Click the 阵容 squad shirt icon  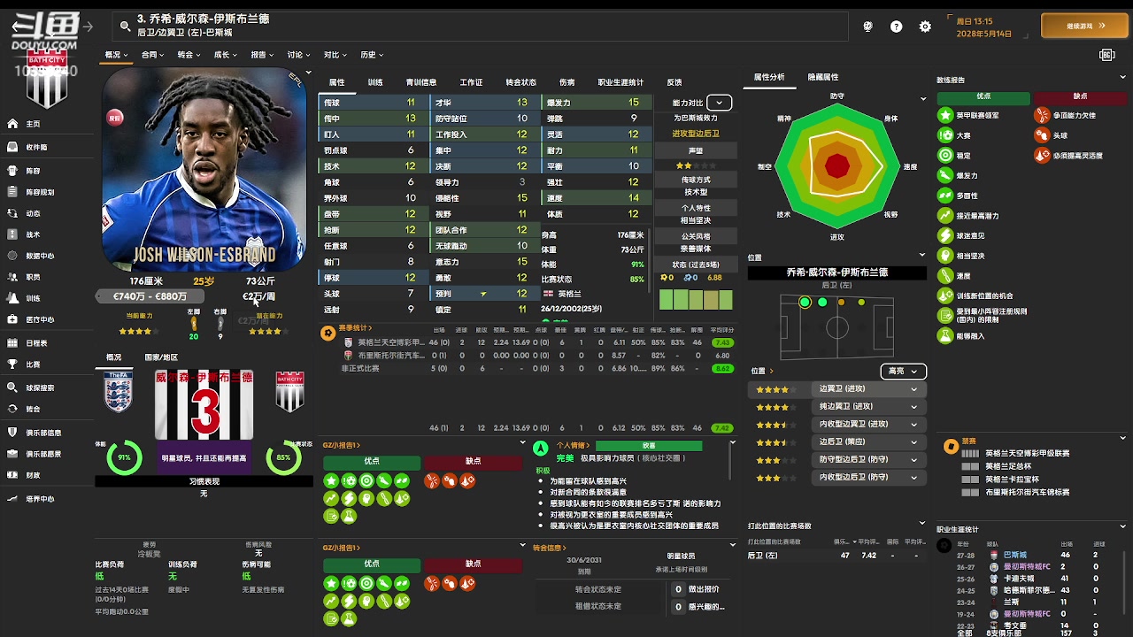pyautogui.click(x=12, y=170)
